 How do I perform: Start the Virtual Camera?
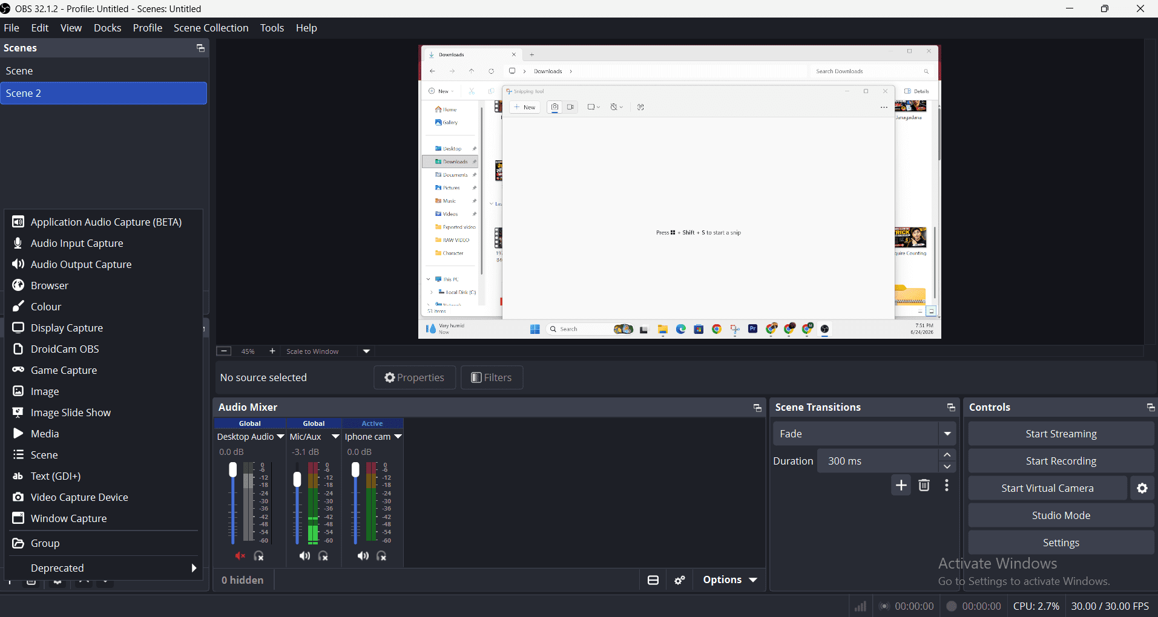point(1047,488)
